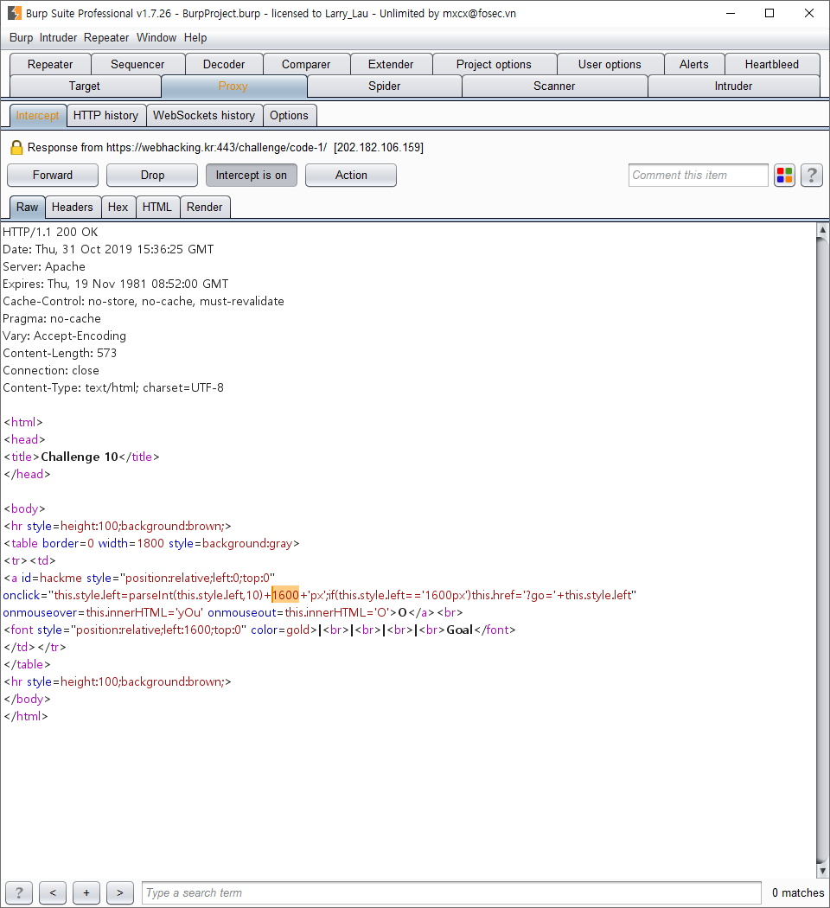
Task: Click the Drop button
Action: coord(152,175)
